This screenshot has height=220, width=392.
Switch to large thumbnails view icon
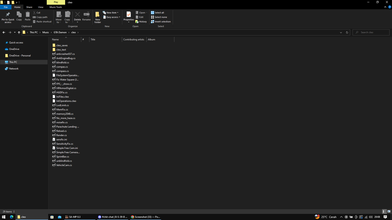click(x=389, y=211)
